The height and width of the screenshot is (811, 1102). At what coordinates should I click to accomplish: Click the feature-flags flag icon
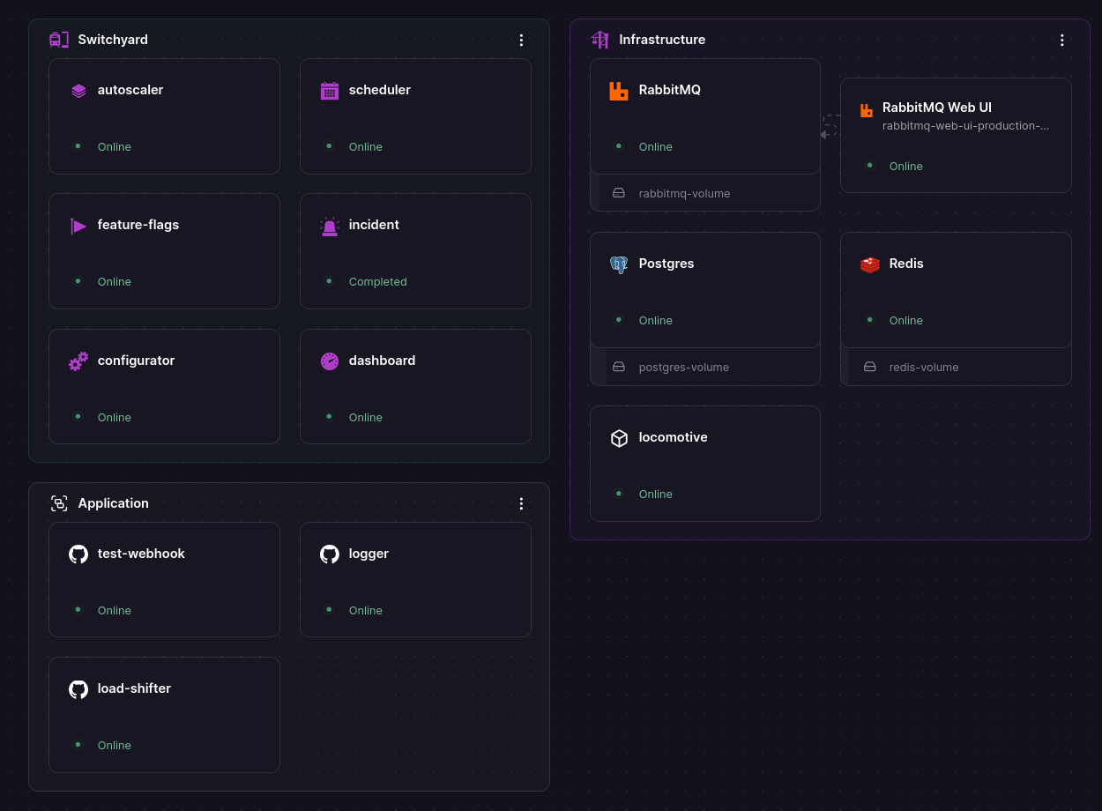click(78, 226)
